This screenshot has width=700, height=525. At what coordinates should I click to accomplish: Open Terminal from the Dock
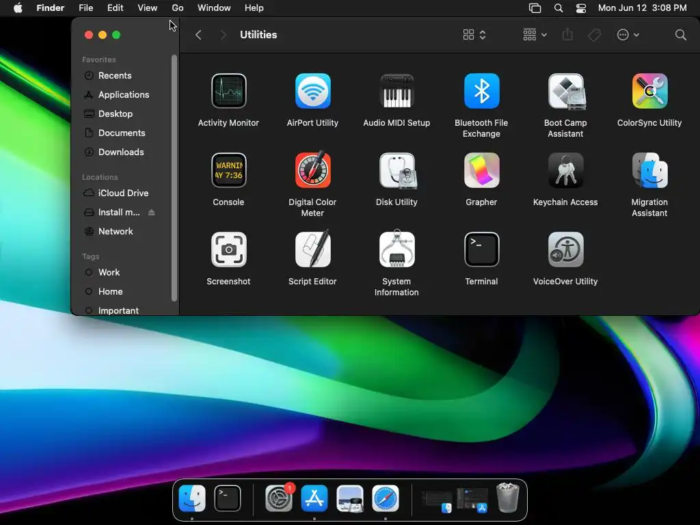228,498
